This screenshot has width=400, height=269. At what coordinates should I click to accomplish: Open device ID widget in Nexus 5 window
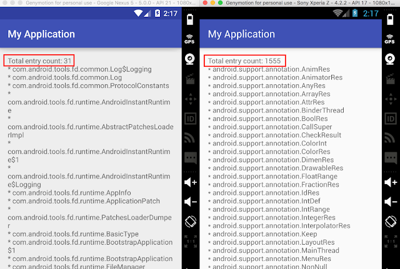point(190,119)
